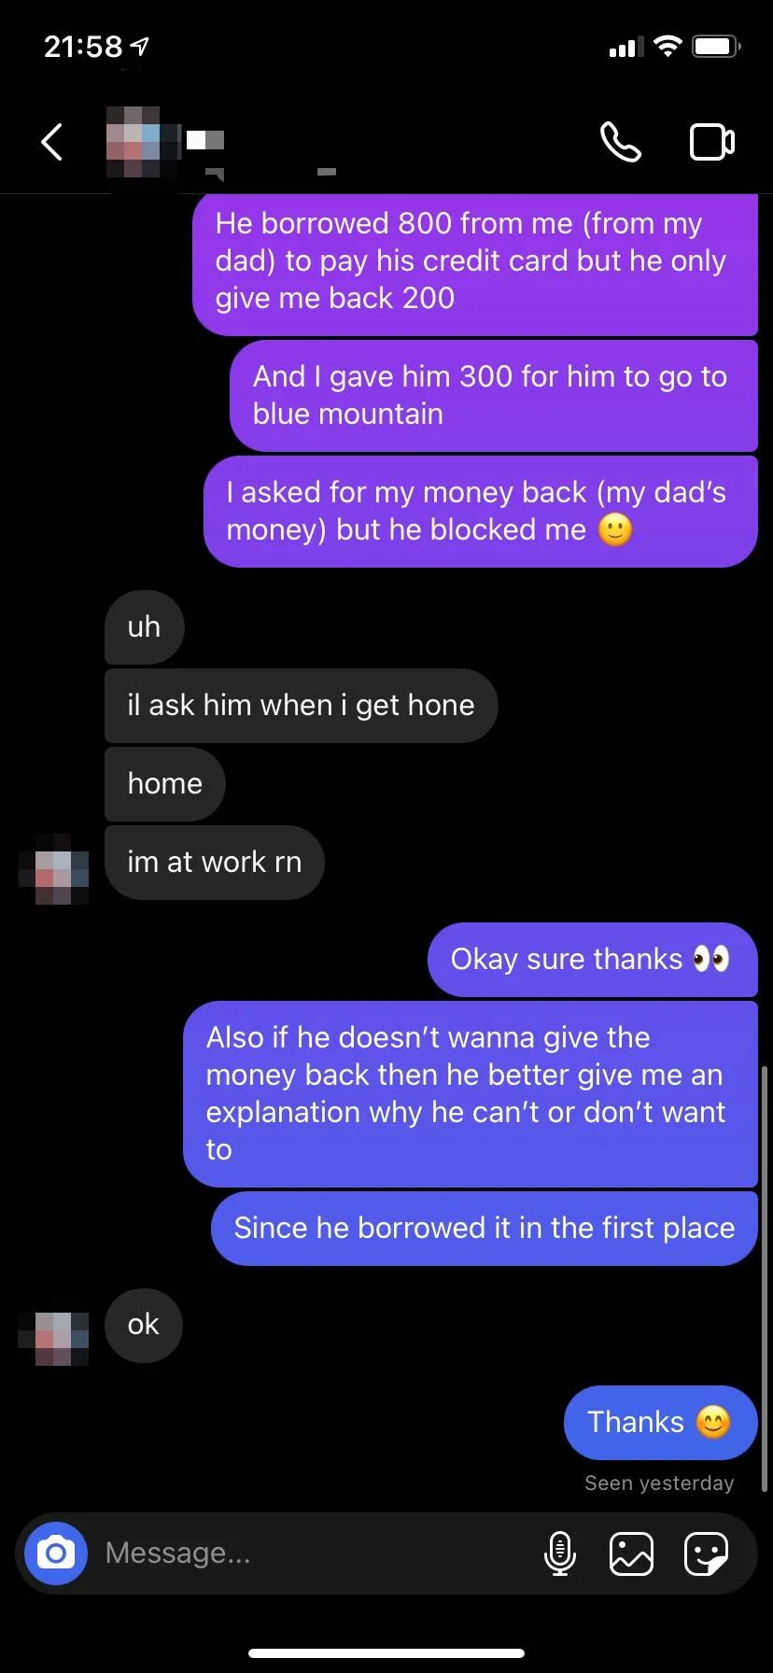Tap the 'He borrowed 800 from me' message

[474, 261]
